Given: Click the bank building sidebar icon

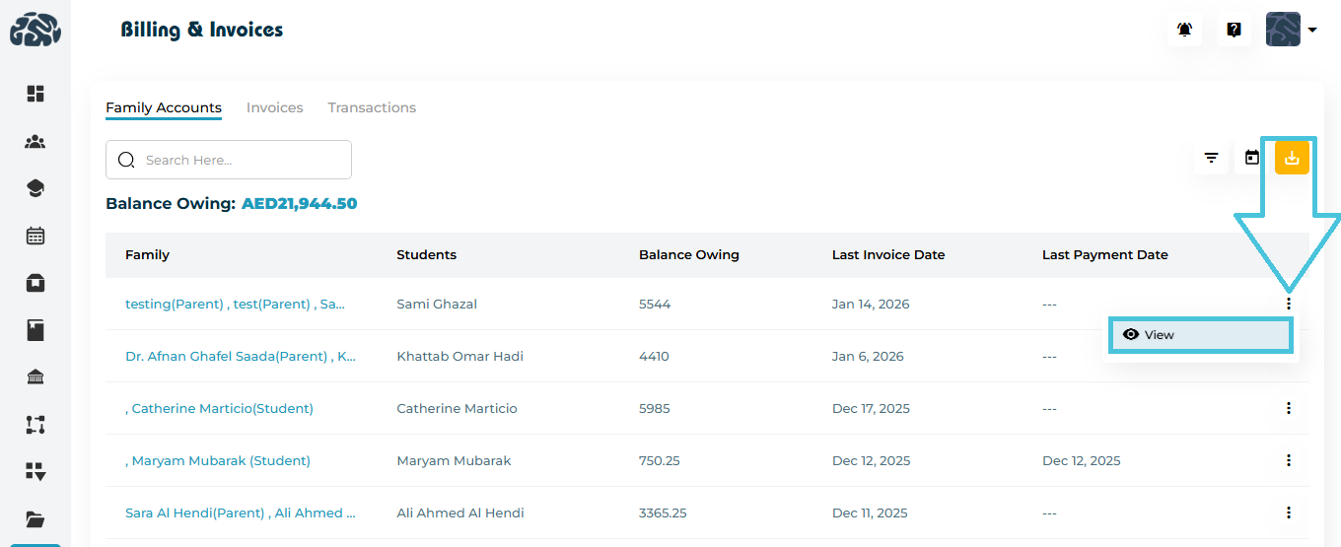Looking at the screenshot, I should tap(35, 377).
